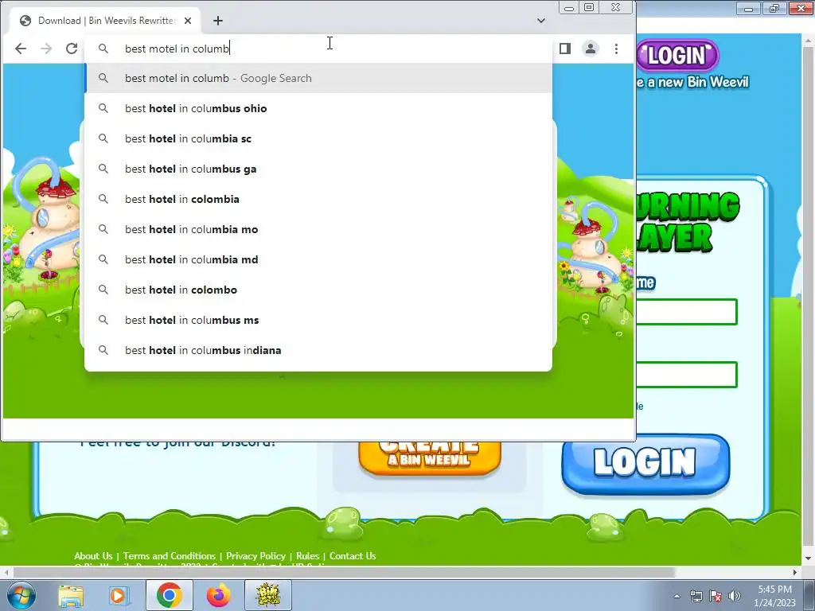Viewport: 815px width, 611px height.
Task: Open Firefox from the taskbar
Action: pyautogui.click(x=218, y=595)
